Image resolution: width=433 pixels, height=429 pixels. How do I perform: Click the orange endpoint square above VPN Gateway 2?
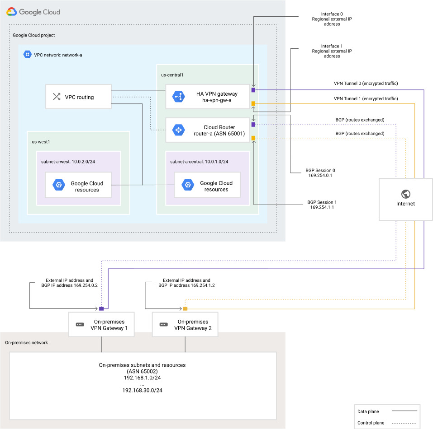tap(185, 308)
